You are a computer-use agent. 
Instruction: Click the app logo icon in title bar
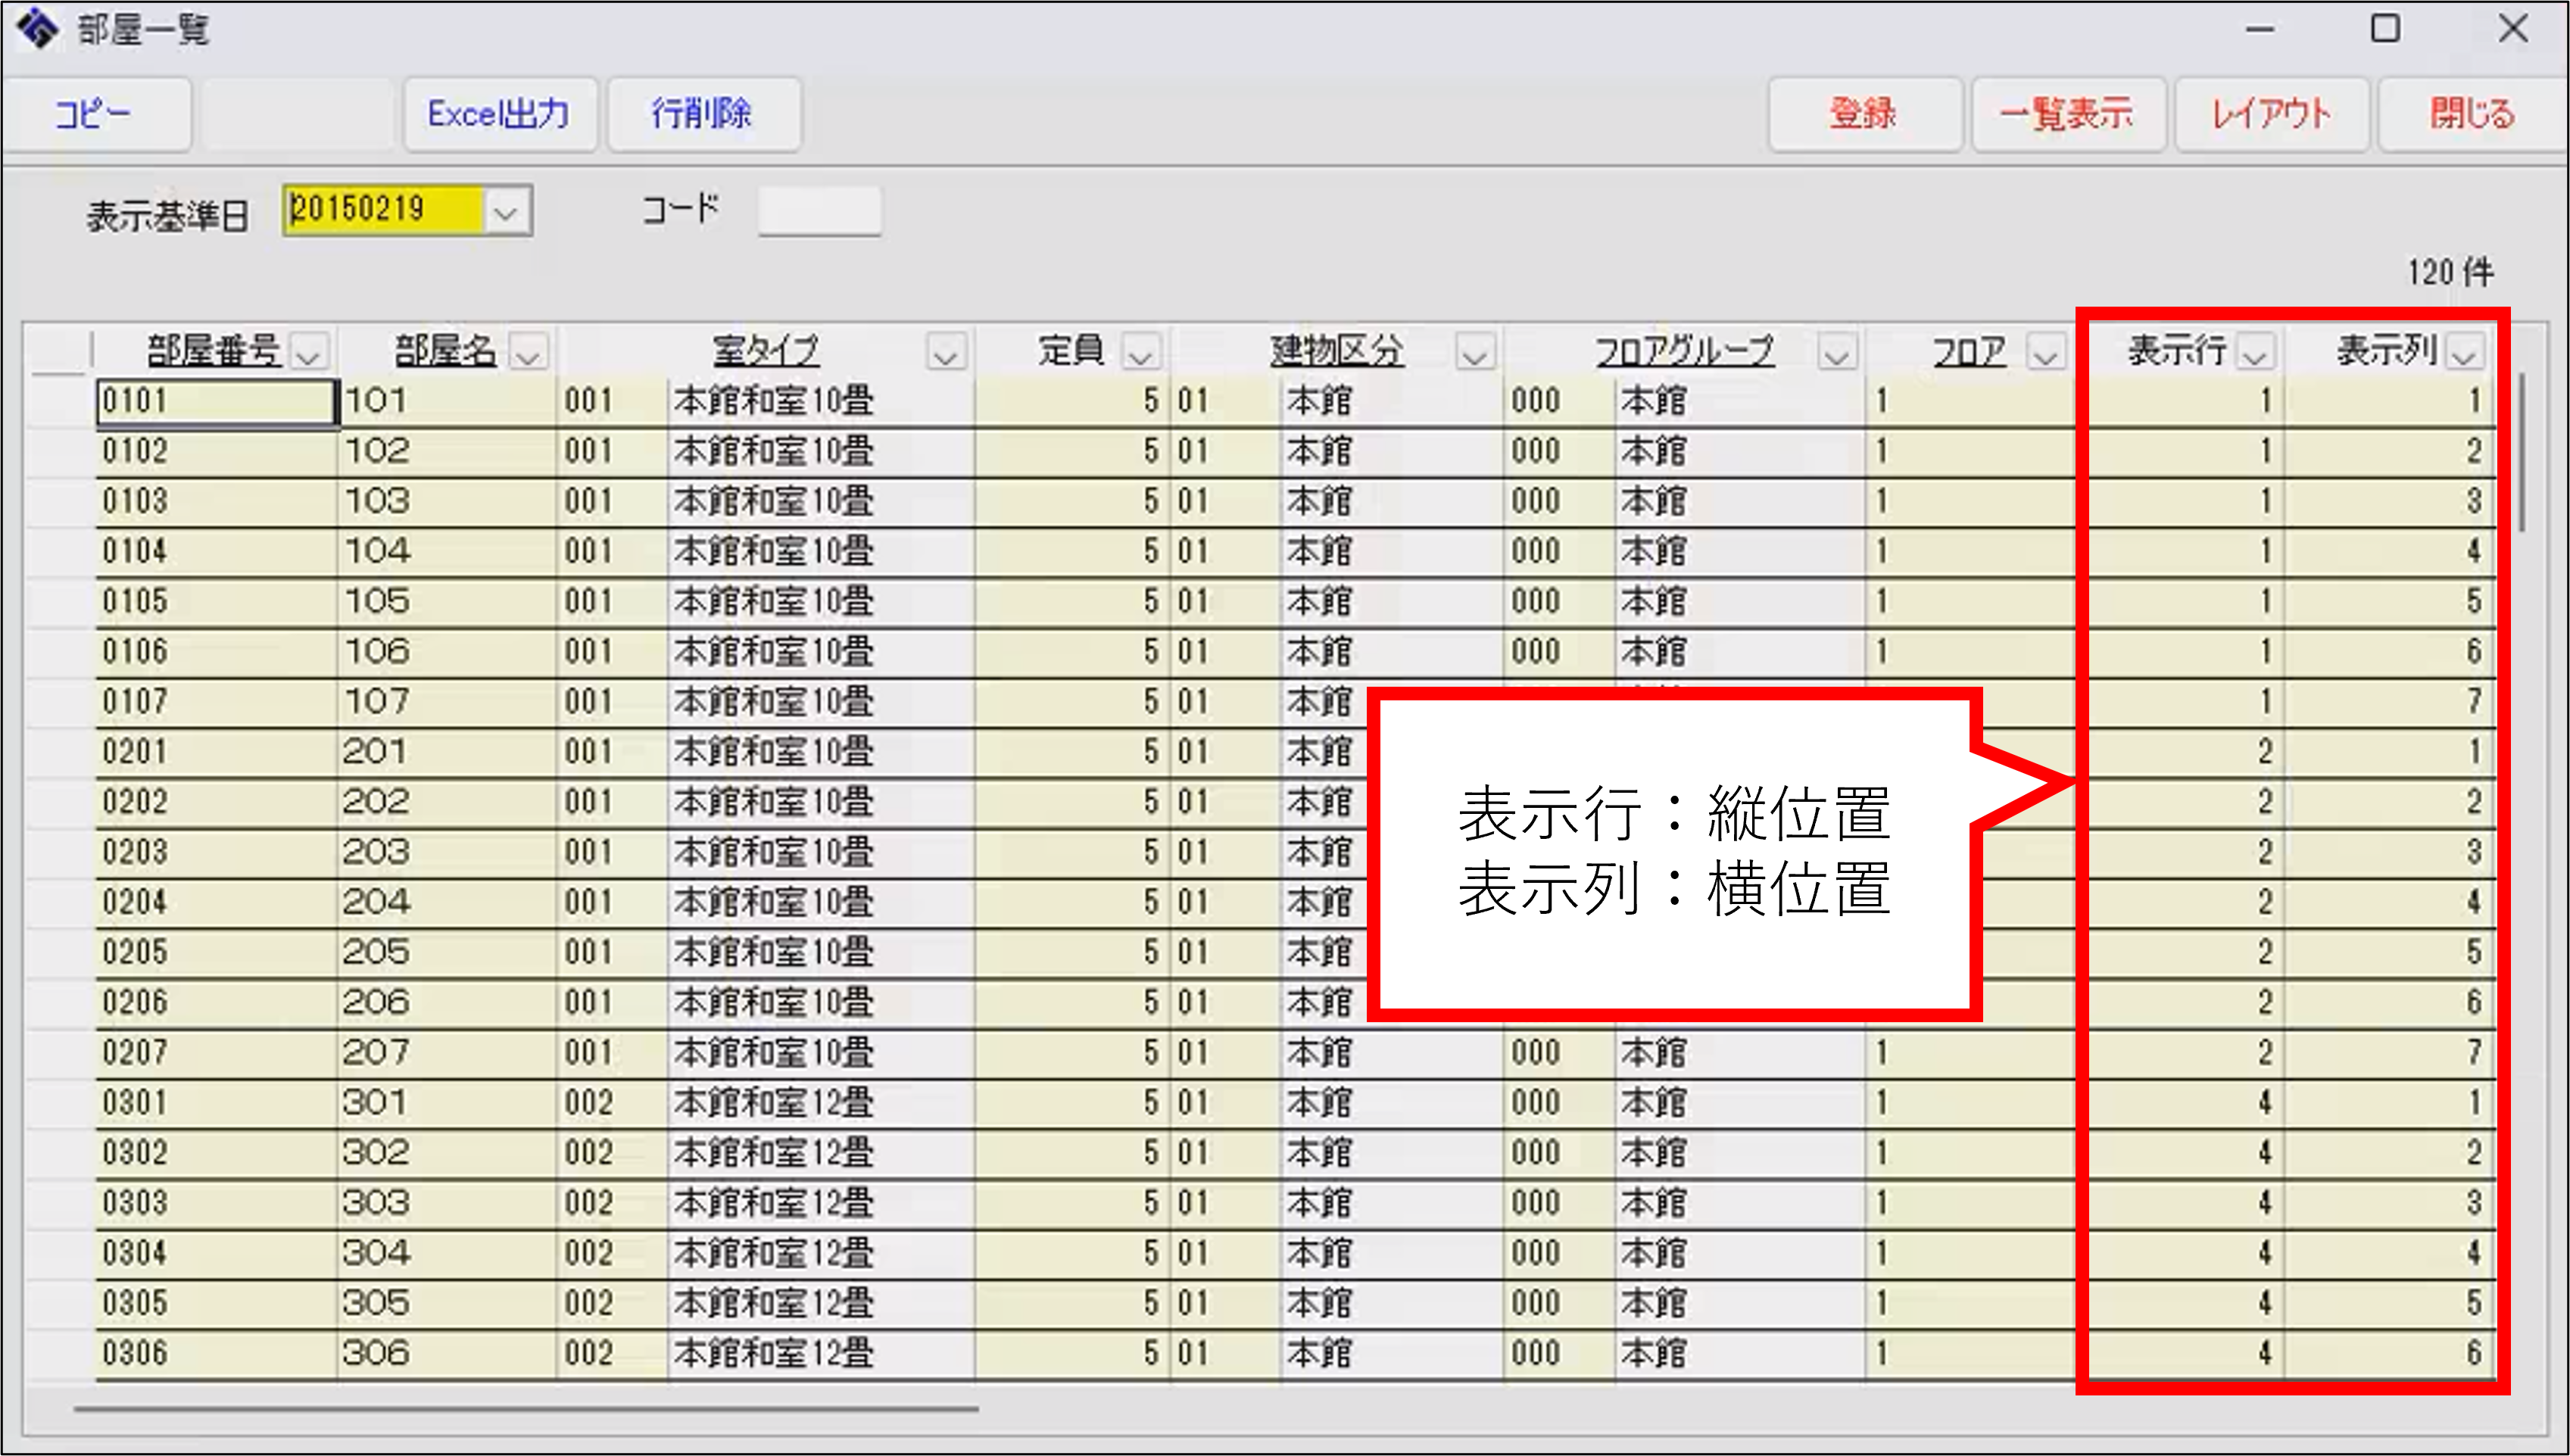(x=38, y=28)
